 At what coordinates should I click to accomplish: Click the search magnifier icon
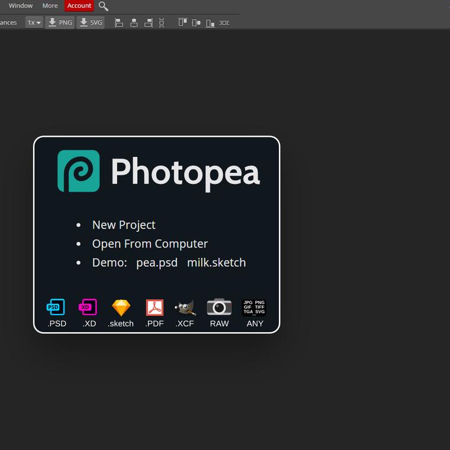point(104,6)
